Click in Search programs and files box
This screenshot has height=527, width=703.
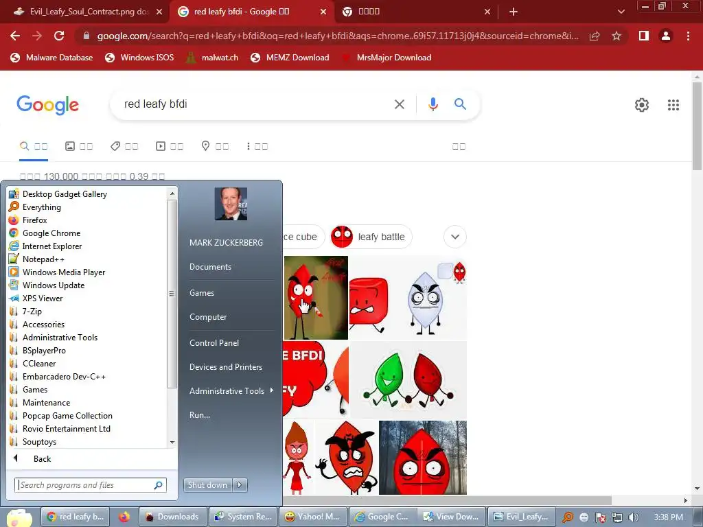[90, 485]
